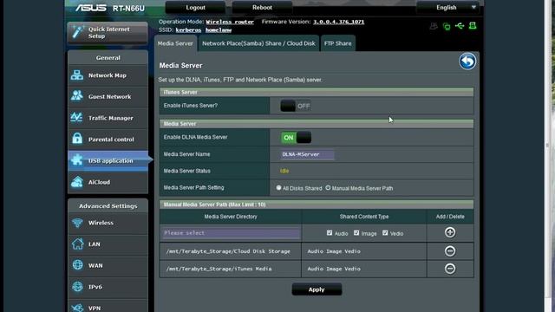Click the homelanw SSID link
Viewport: 555px width, 312px height.
coord(219,30)
